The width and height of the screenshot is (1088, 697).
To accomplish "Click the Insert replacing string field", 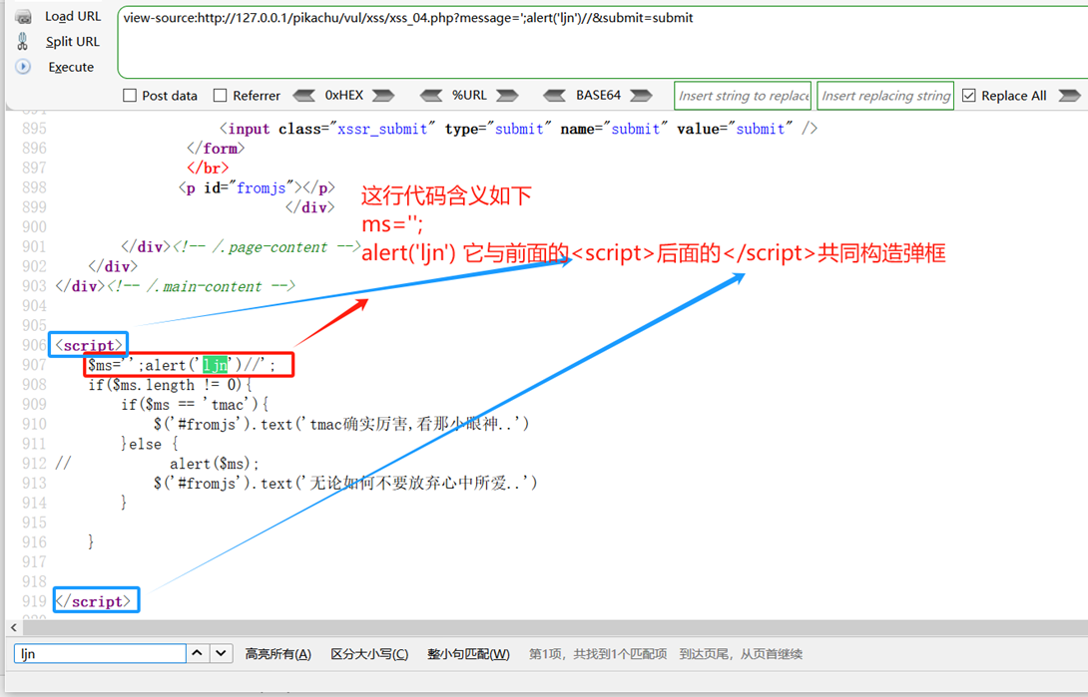I will tap(885, 96).
